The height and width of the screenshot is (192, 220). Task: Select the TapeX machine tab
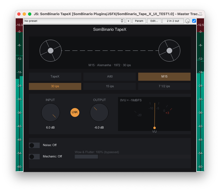(x=55, y=76)
